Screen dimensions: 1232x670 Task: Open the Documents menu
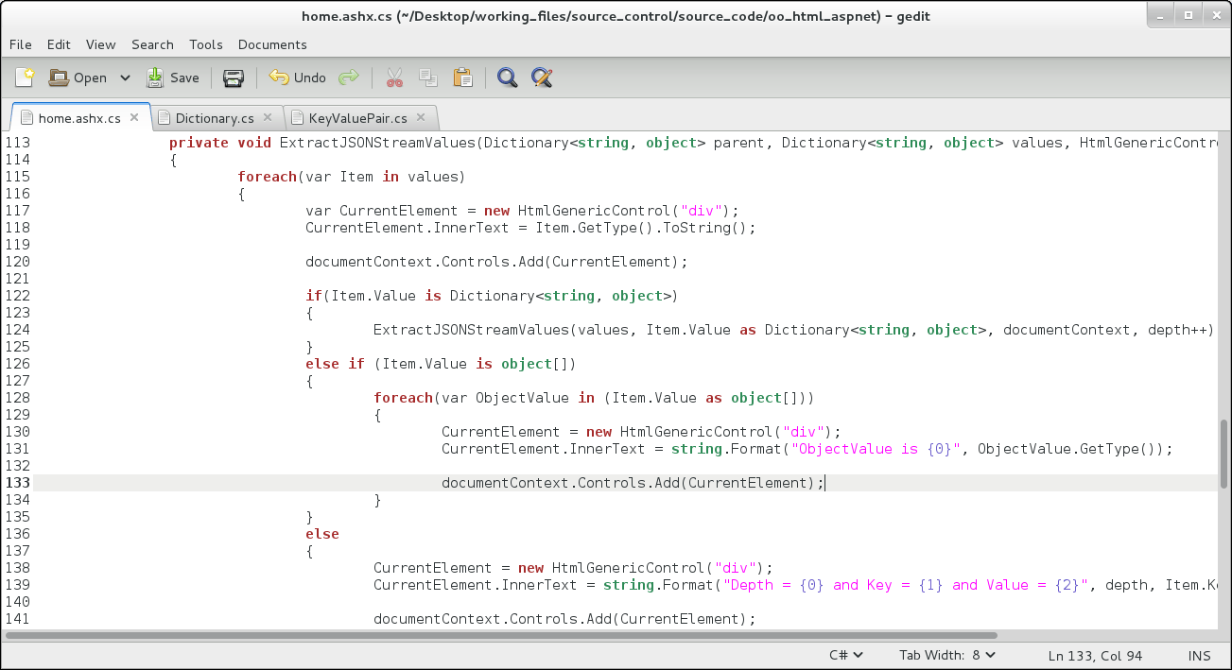click(x=272, y=44)
